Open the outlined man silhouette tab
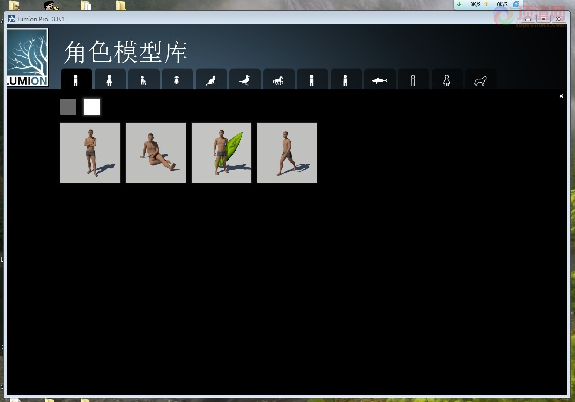Image resolution: width=575 pixels, height=402 pixels. pos(413,80)
